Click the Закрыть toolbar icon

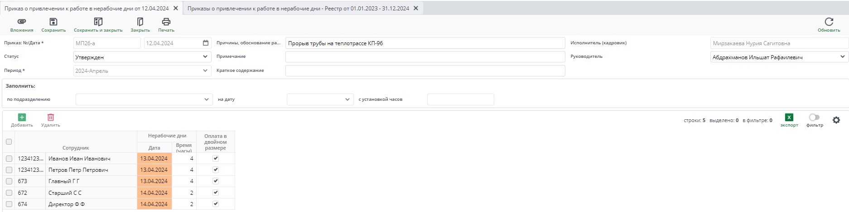(140, 22)
